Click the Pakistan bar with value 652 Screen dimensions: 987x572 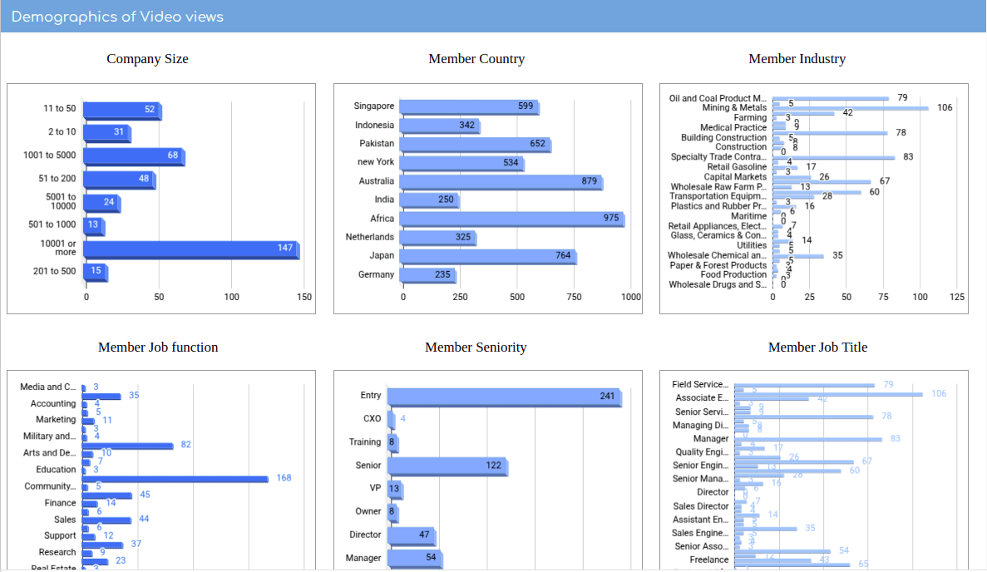[x=476, y=144]
